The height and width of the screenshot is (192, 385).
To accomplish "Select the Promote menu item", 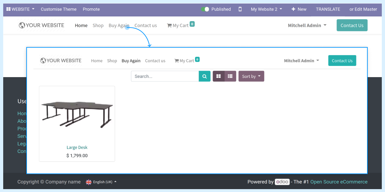I will pos(91,9).
